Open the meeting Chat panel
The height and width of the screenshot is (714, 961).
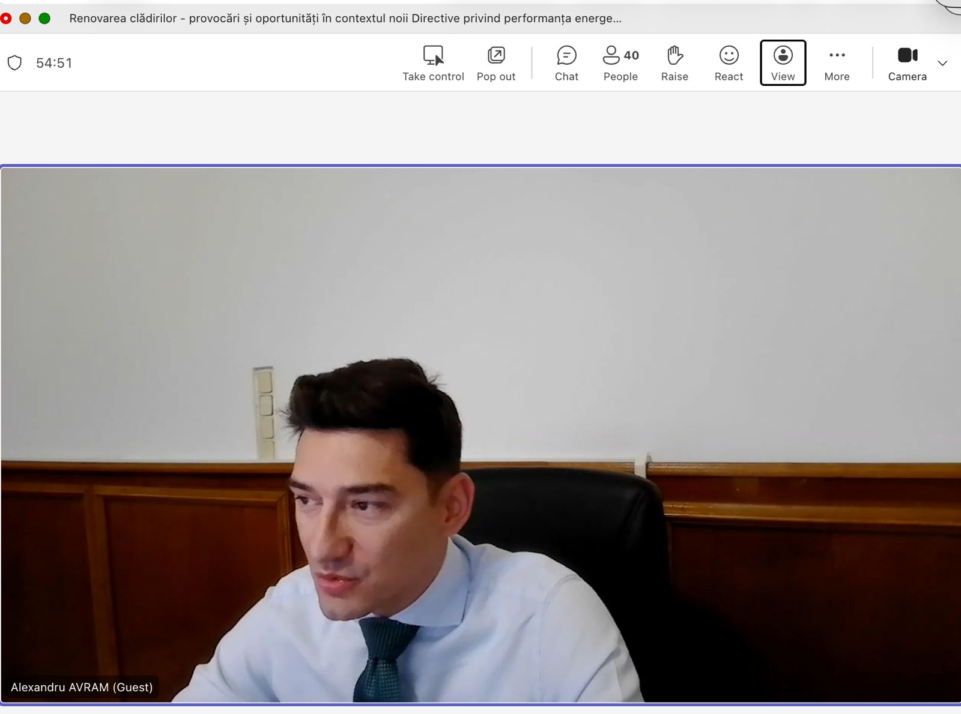[x=566, y=62]
